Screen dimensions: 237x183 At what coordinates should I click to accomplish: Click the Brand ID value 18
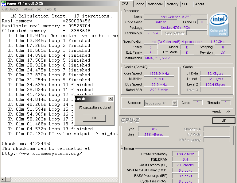pyautogui.click(x=202, y=22)
